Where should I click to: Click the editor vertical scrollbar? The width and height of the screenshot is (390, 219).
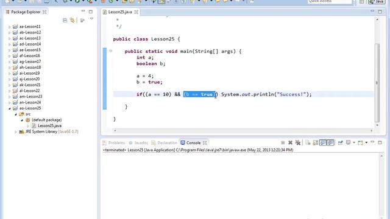click(x=377, y=83)
